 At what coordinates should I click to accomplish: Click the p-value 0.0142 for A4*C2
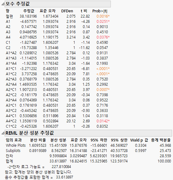tap(103, 121)
